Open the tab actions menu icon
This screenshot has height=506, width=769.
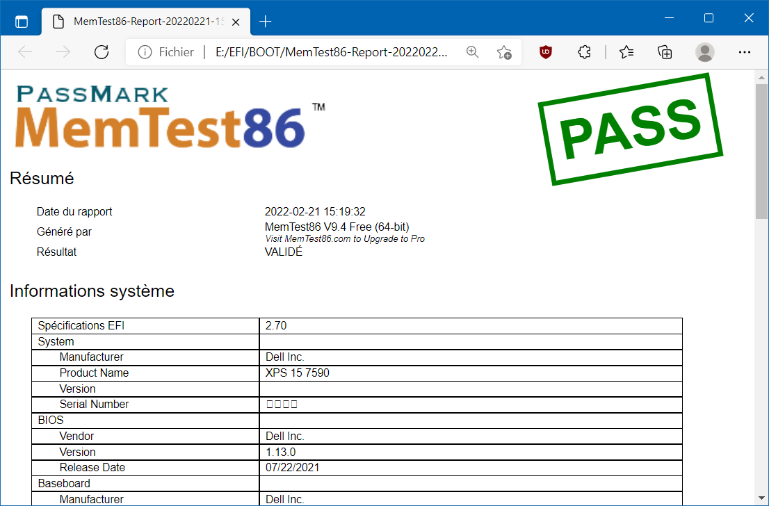[x=22, y=22]
